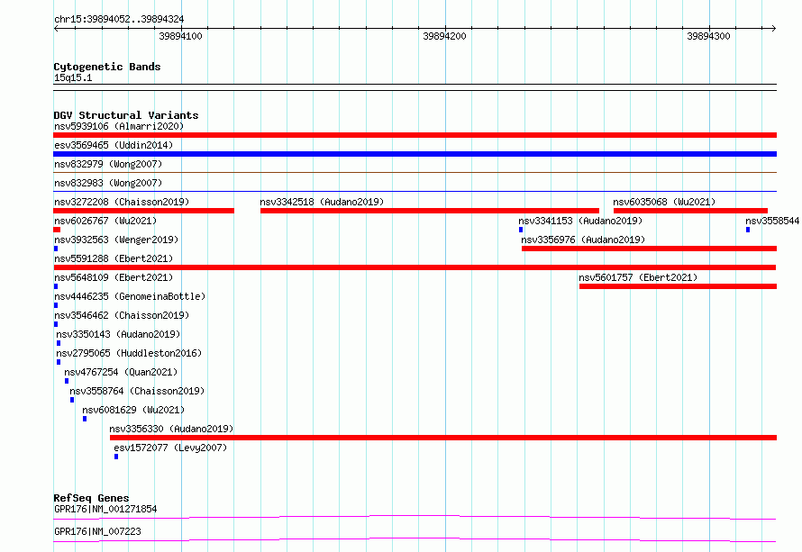Select blue marker under nsv3341153
The height and width of the screenshot is (552, 802).
521,230
